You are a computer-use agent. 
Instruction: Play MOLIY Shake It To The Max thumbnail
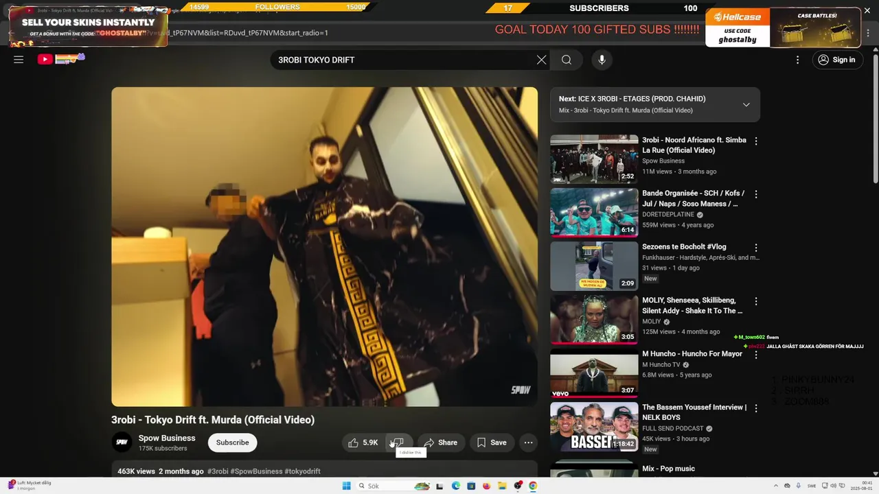(594, 320)
